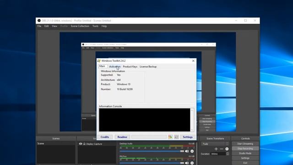Mute Mic/Aux with its speaker icon
This screenshot has height=165, width=293.
point(187,163)
